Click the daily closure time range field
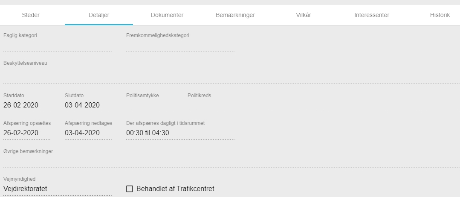The height and width of the screenshot is (197, 460). pyautogui.click(x=180, y=133)
